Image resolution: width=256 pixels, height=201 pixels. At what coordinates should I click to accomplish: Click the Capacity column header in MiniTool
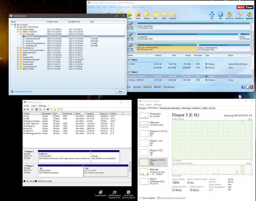tap(154, 55)
